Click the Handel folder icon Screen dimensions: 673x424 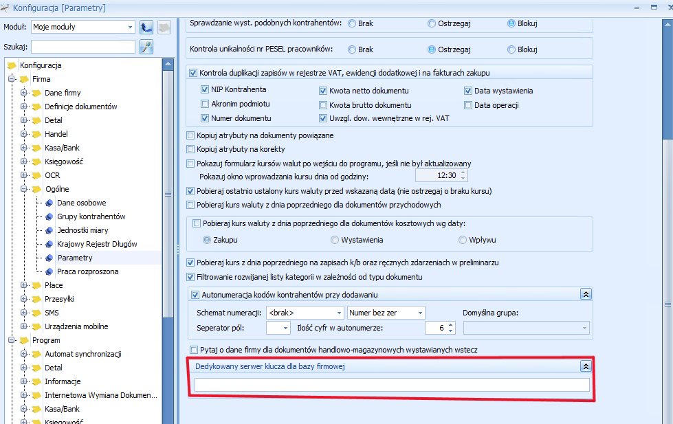point(36,134)
